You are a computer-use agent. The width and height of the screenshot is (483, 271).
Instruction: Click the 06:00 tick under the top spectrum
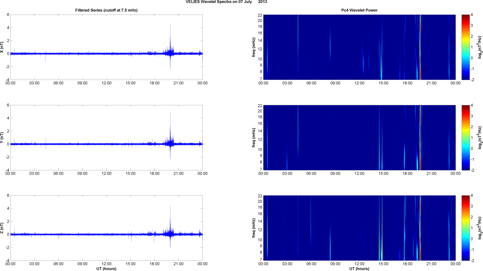311,83
